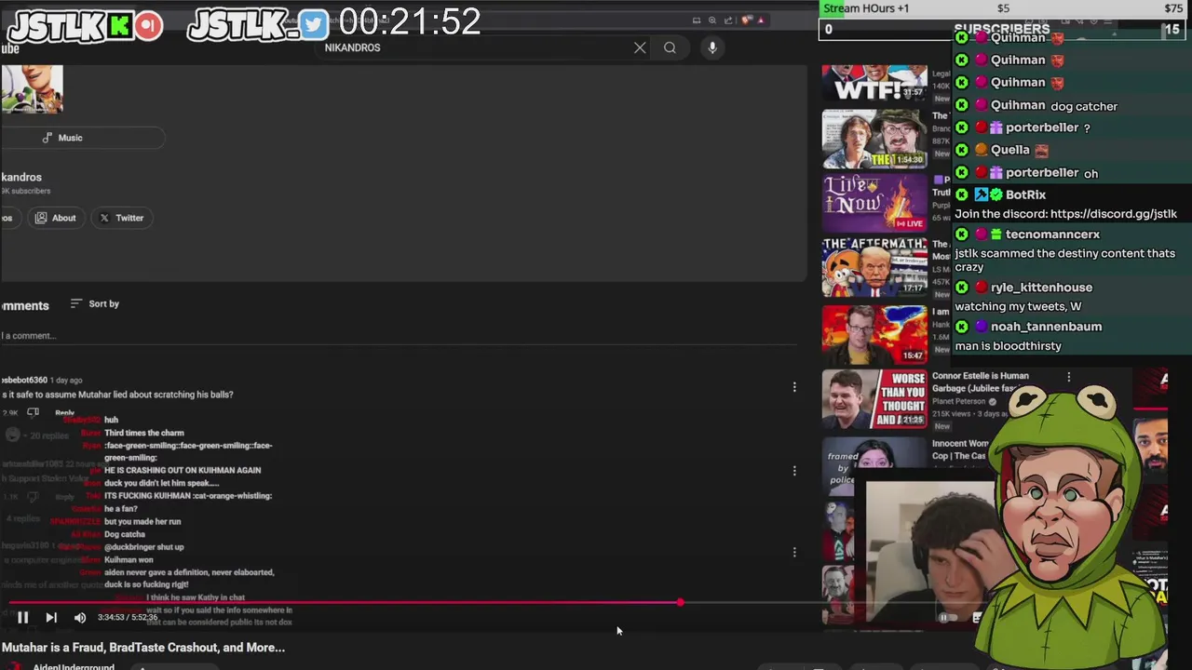This screenshot has height=670, width=1192.
Task: Open 'Connor Estelle is Human Garbage' video title
Action: coord(981,382)
